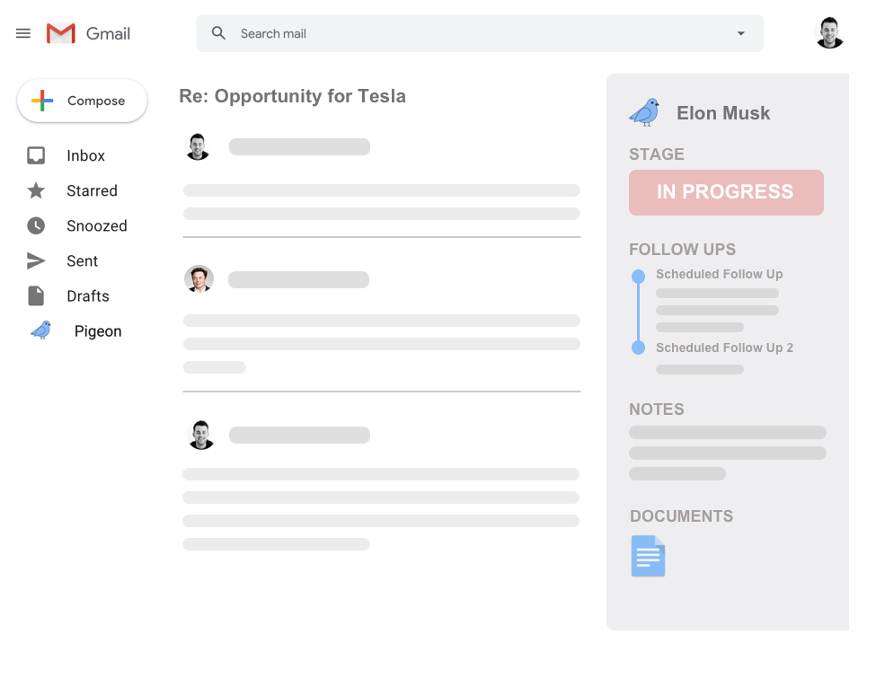Compose a new email
Screen dimensions: 876x678
click(x=82, y=101)
